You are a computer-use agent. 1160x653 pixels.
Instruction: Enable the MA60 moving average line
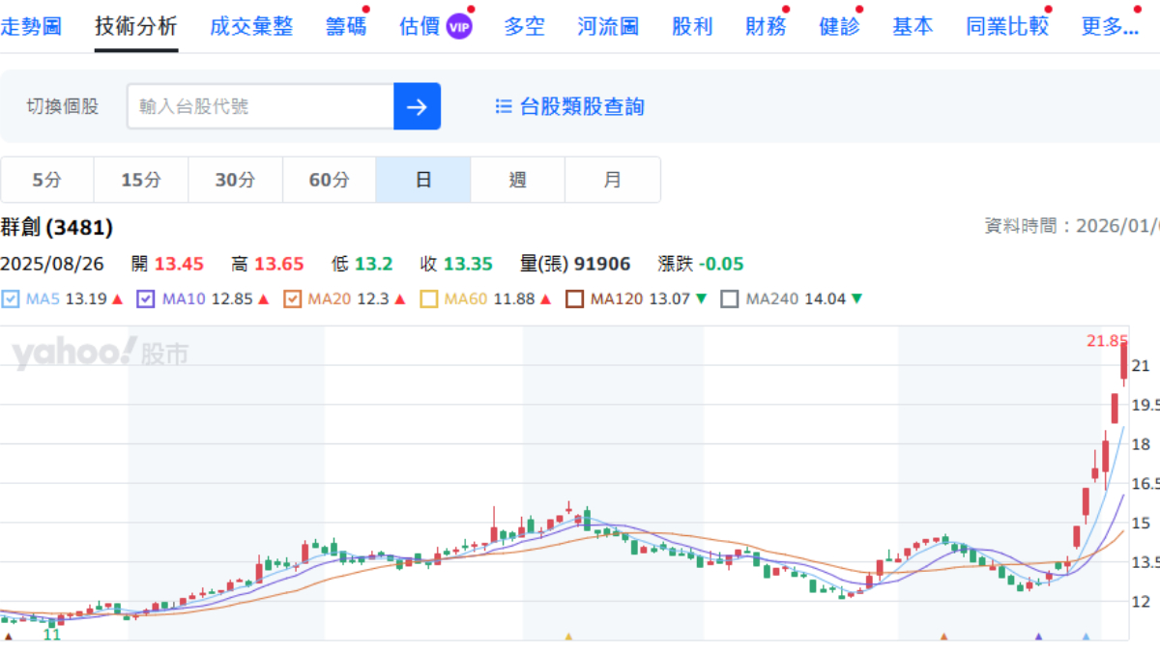[429, 299]
